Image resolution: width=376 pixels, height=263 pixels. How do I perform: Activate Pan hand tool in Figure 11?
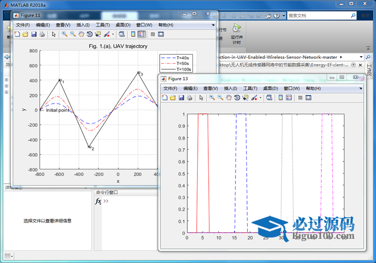81,34
